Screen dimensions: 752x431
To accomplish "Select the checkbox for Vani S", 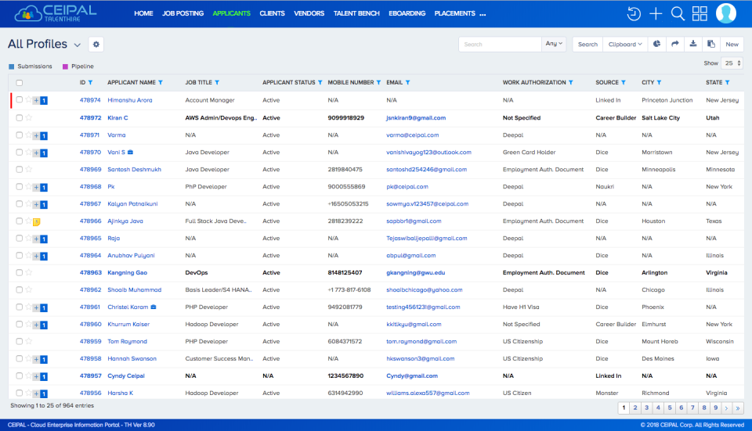I will pos(19,152).
